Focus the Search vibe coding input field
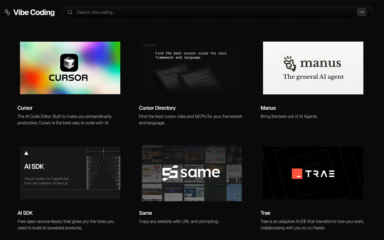 coord(217,12)
